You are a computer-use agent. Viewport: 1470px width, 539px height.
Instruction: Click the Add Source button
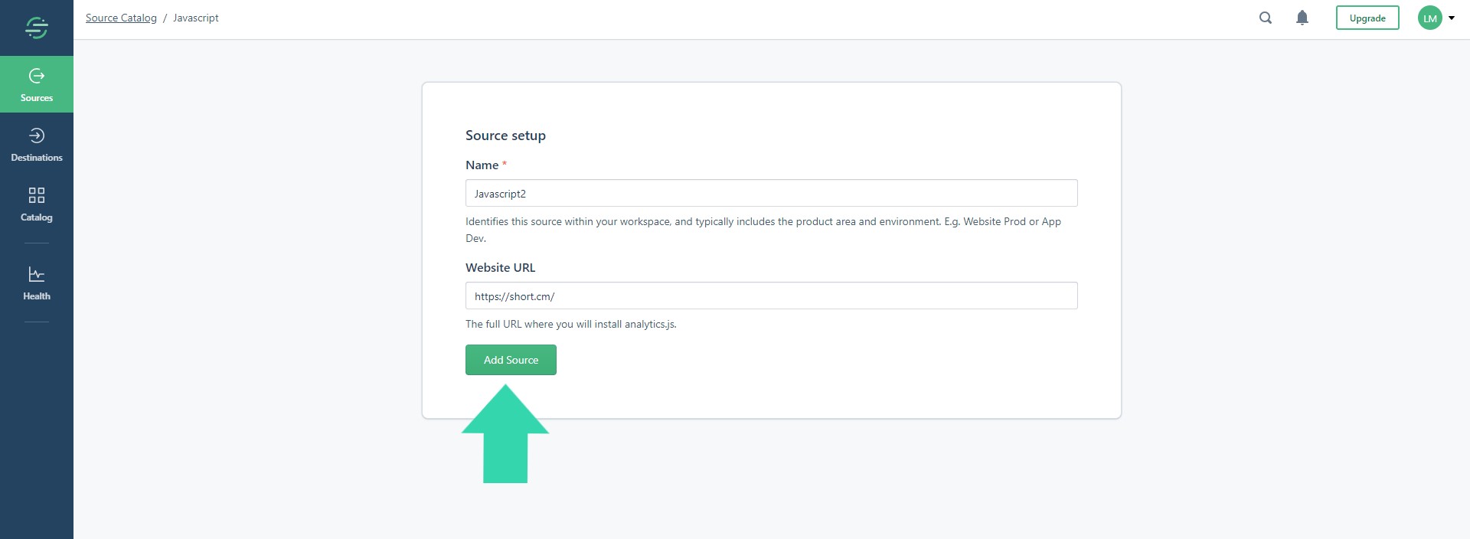coord(511,360)
